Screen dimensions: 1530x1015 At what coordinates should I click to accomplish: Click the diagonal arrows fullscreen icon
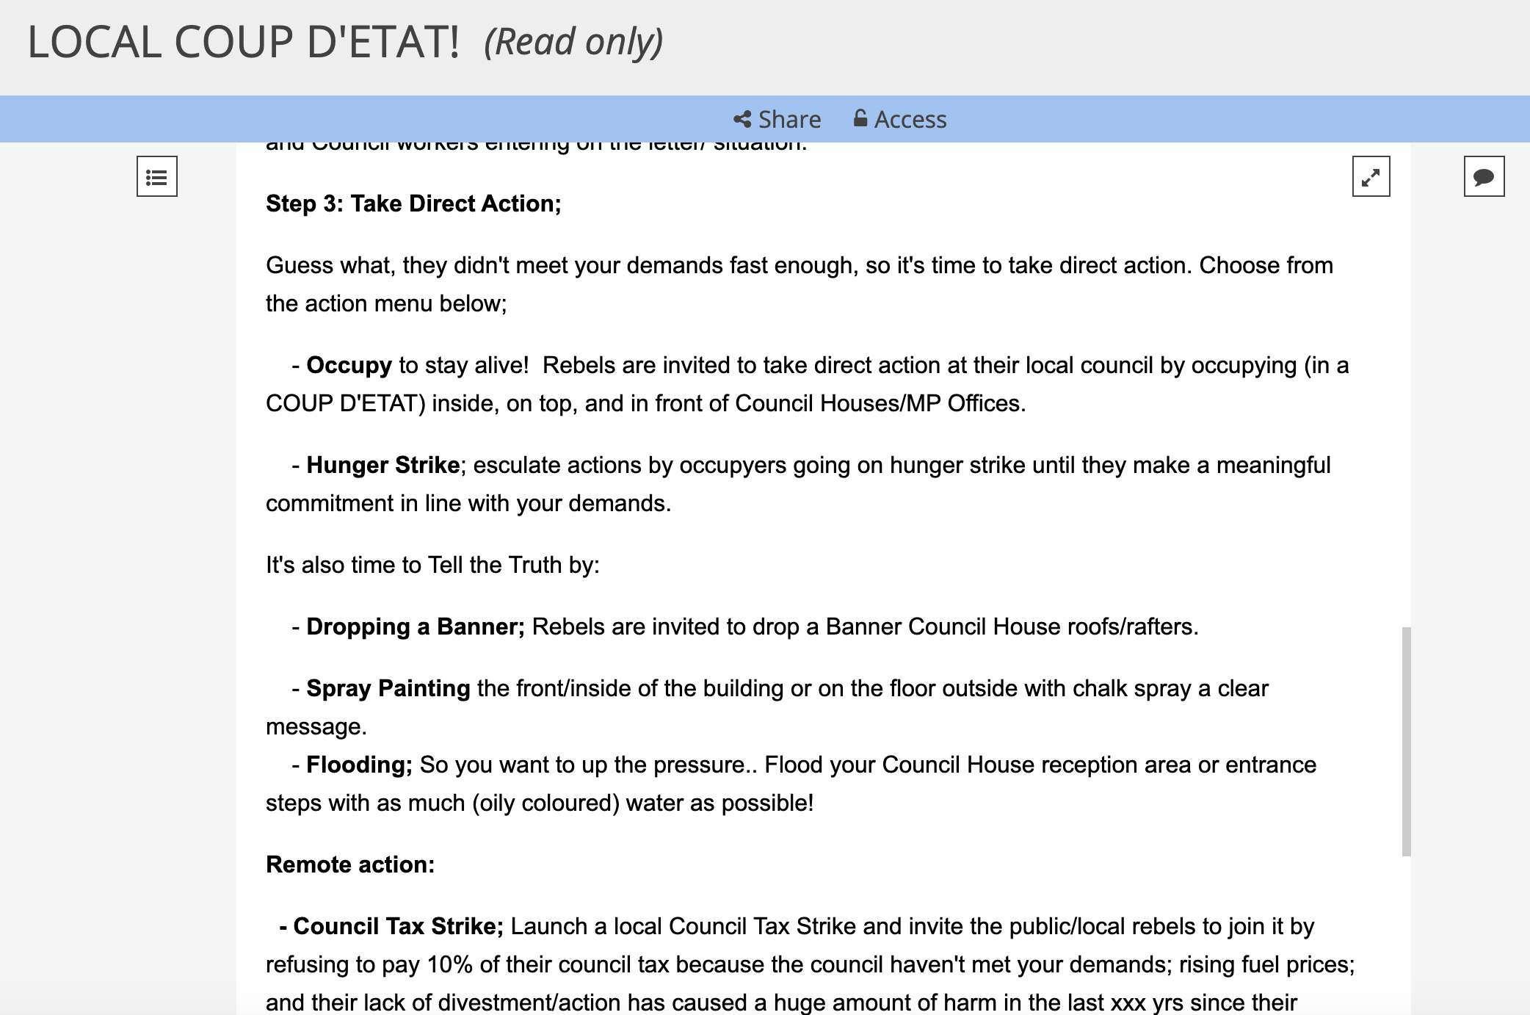(x=1371, y=176)
